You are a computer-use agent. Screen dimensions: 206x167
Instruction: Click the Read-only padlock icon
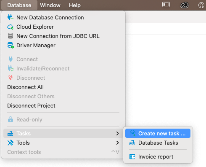(x=11, y=119)
